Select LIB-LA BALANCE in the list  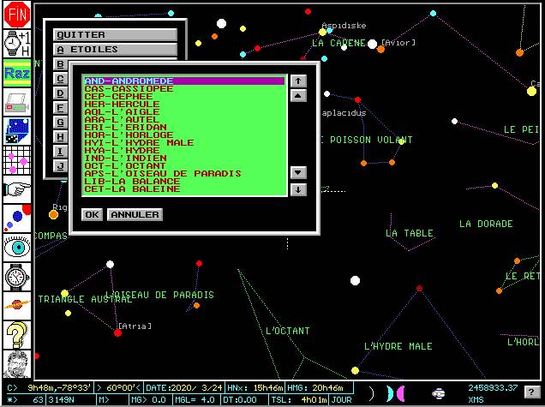[184, 181]
